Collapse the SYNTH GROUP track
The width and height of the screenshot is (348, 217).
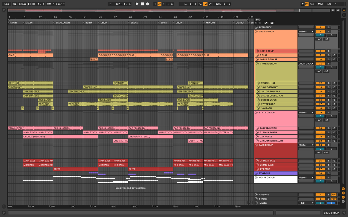(x=256, y=113)
